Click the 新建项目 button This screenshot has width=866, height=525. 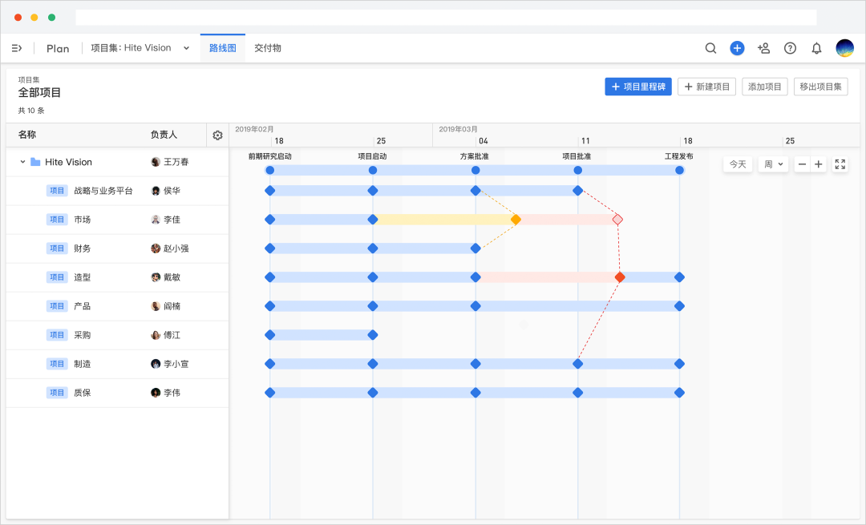click(x=707, y=87)
